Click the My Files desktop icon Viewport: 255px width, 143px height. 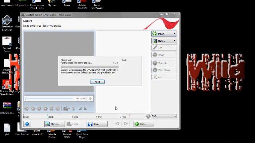pyautogui.click(x=52, y=3)
